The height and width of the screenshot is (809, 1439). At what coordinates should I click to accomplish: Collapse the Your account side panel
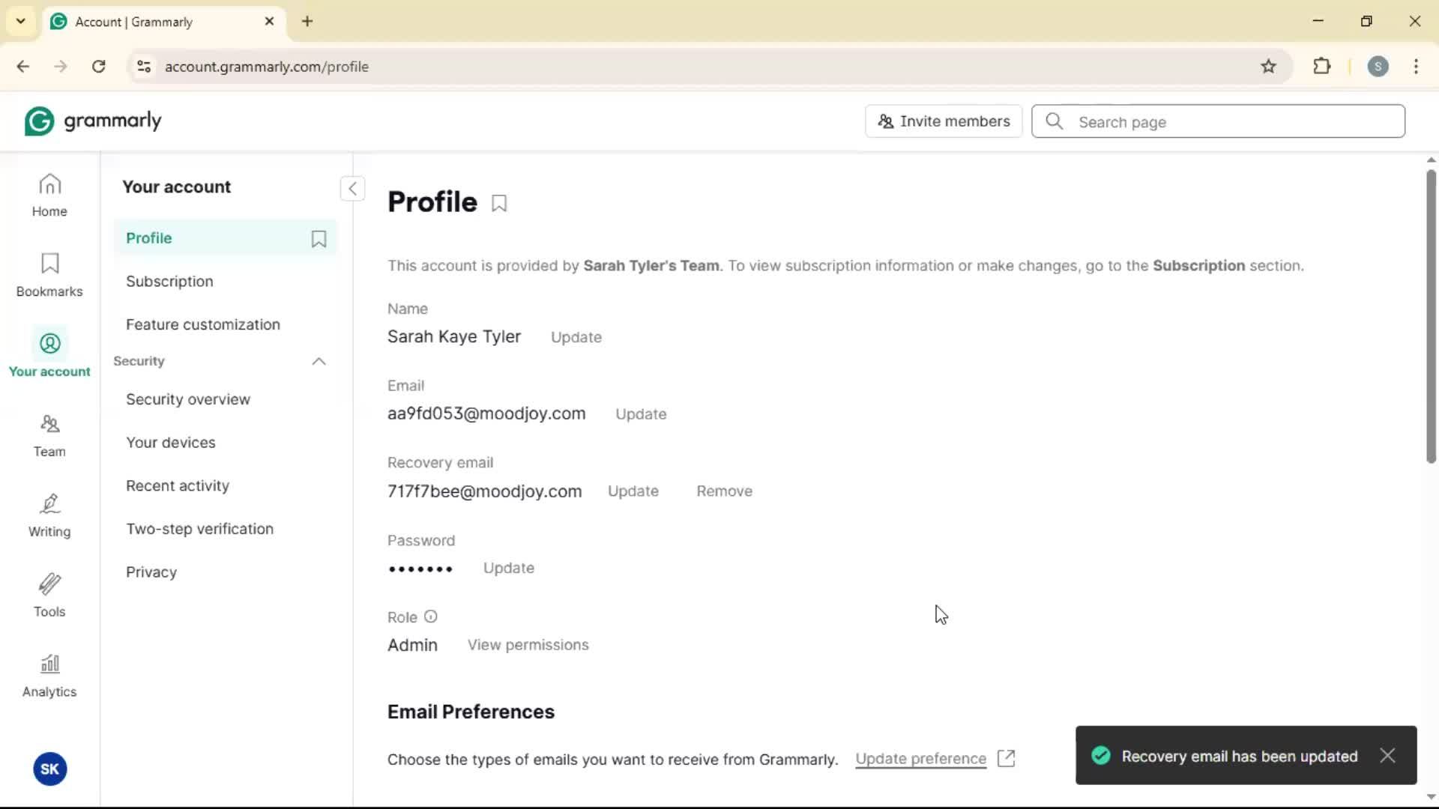pyautogui.click(x=352, y=188)
